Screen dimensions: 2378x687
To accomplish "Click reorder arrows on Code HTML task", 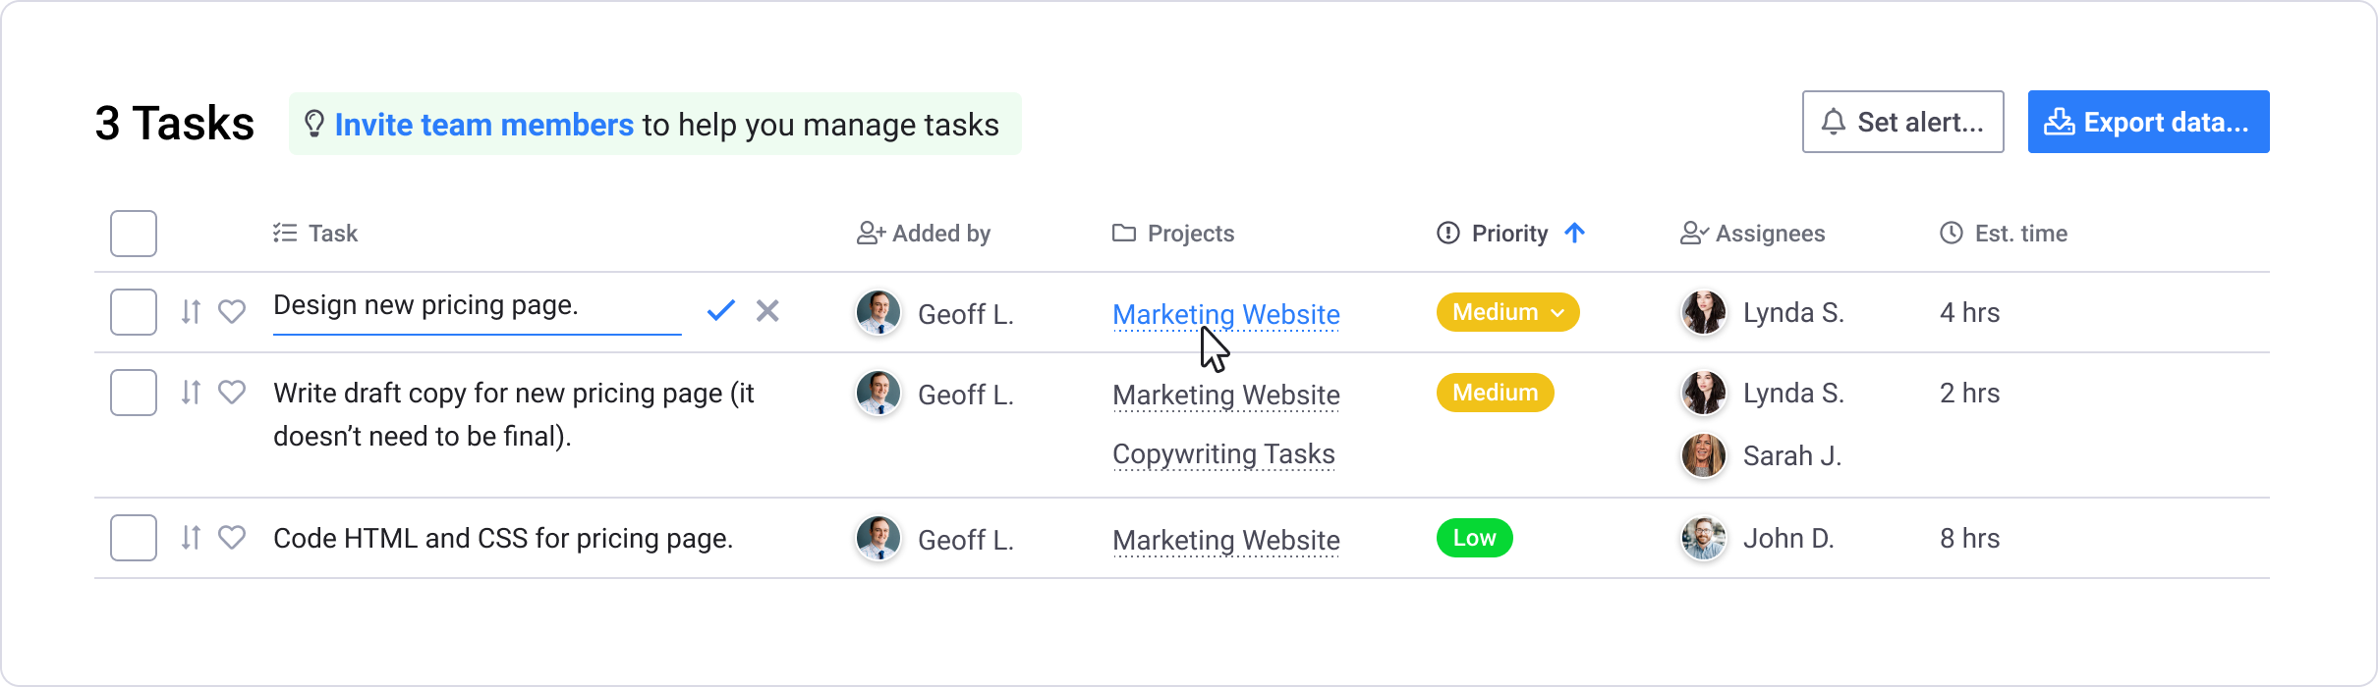I will click(191, 538).
